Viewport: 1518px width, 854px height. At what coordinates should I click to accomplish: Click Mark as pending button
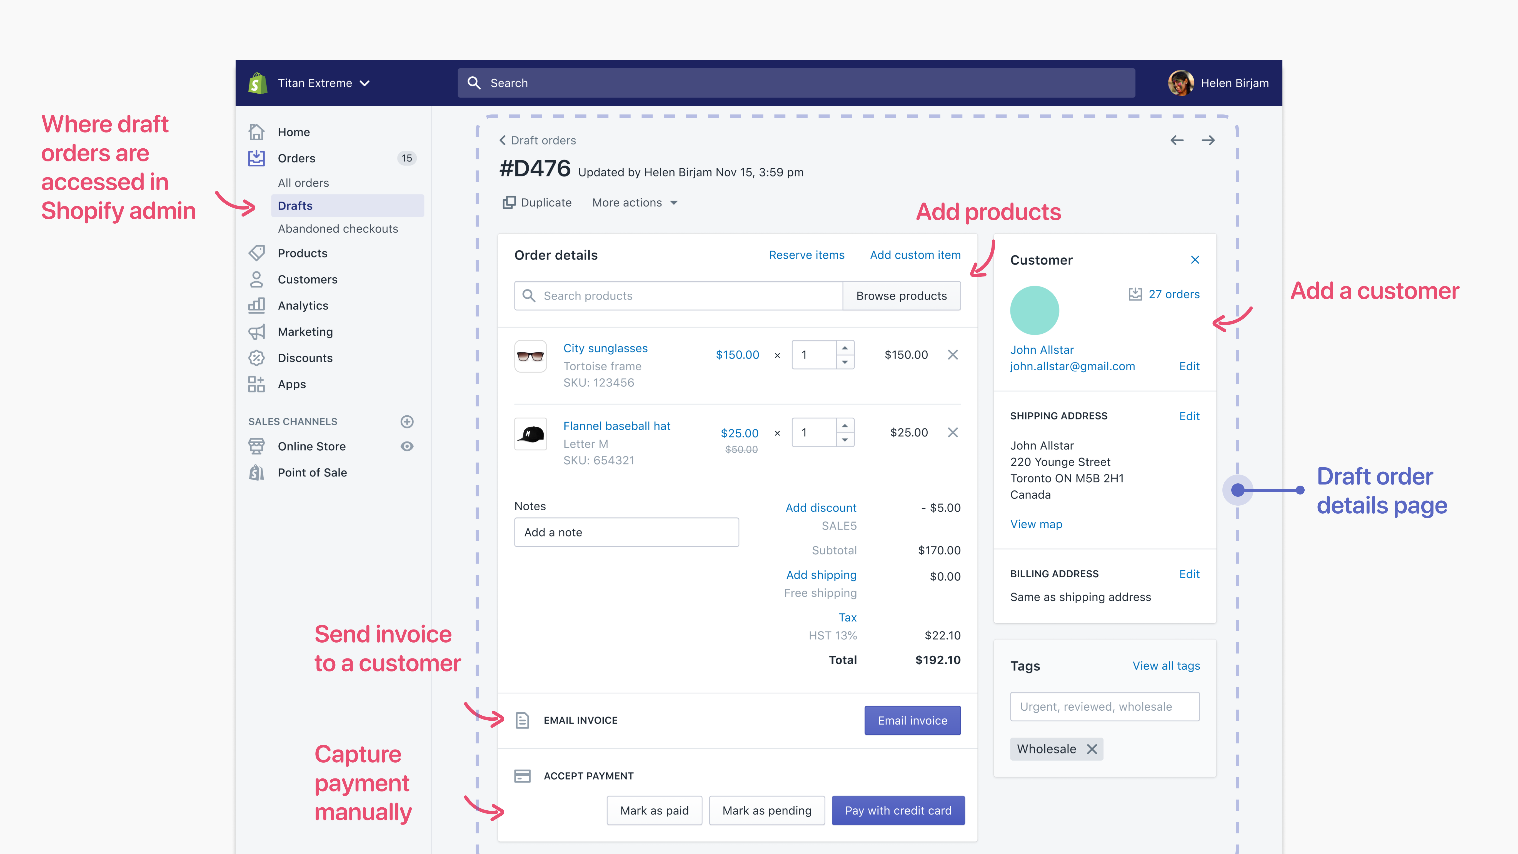pos(767,810)
